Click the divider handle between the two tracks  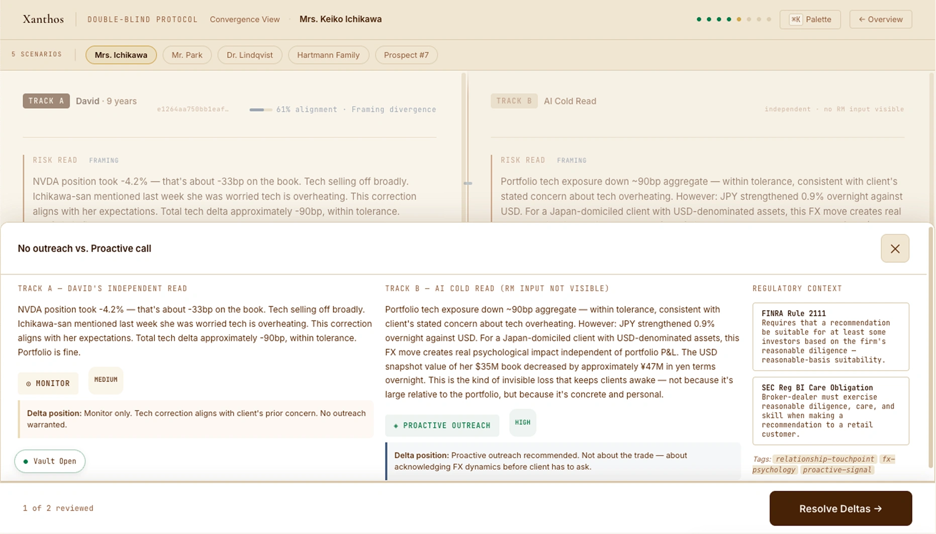point(469,184)
